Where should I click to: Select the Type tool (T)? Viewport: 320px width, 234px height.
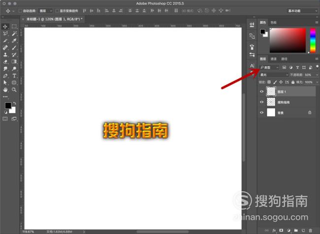click(x=14, y=76)
